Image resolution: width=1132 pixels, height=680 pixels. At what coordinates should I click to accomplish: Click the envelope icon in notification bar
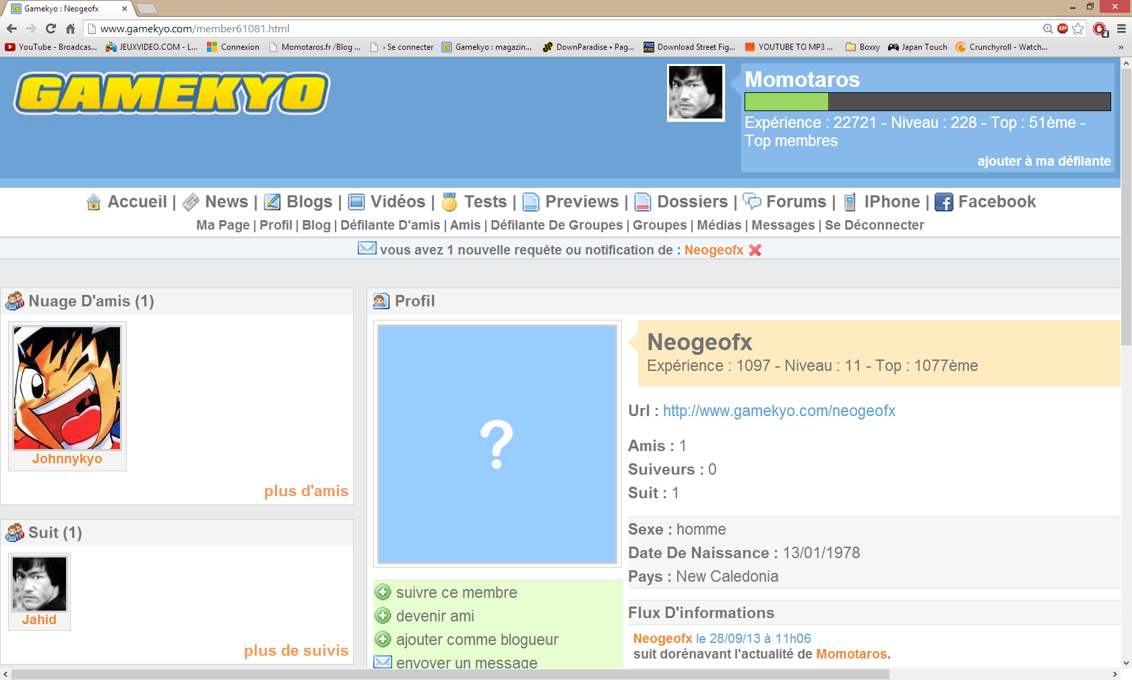pos(367,248)
